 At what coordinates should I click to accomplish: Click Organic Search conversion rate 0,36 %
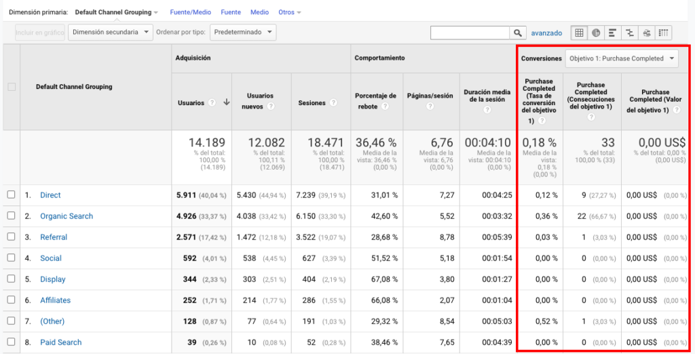click(x=546, y=216)
